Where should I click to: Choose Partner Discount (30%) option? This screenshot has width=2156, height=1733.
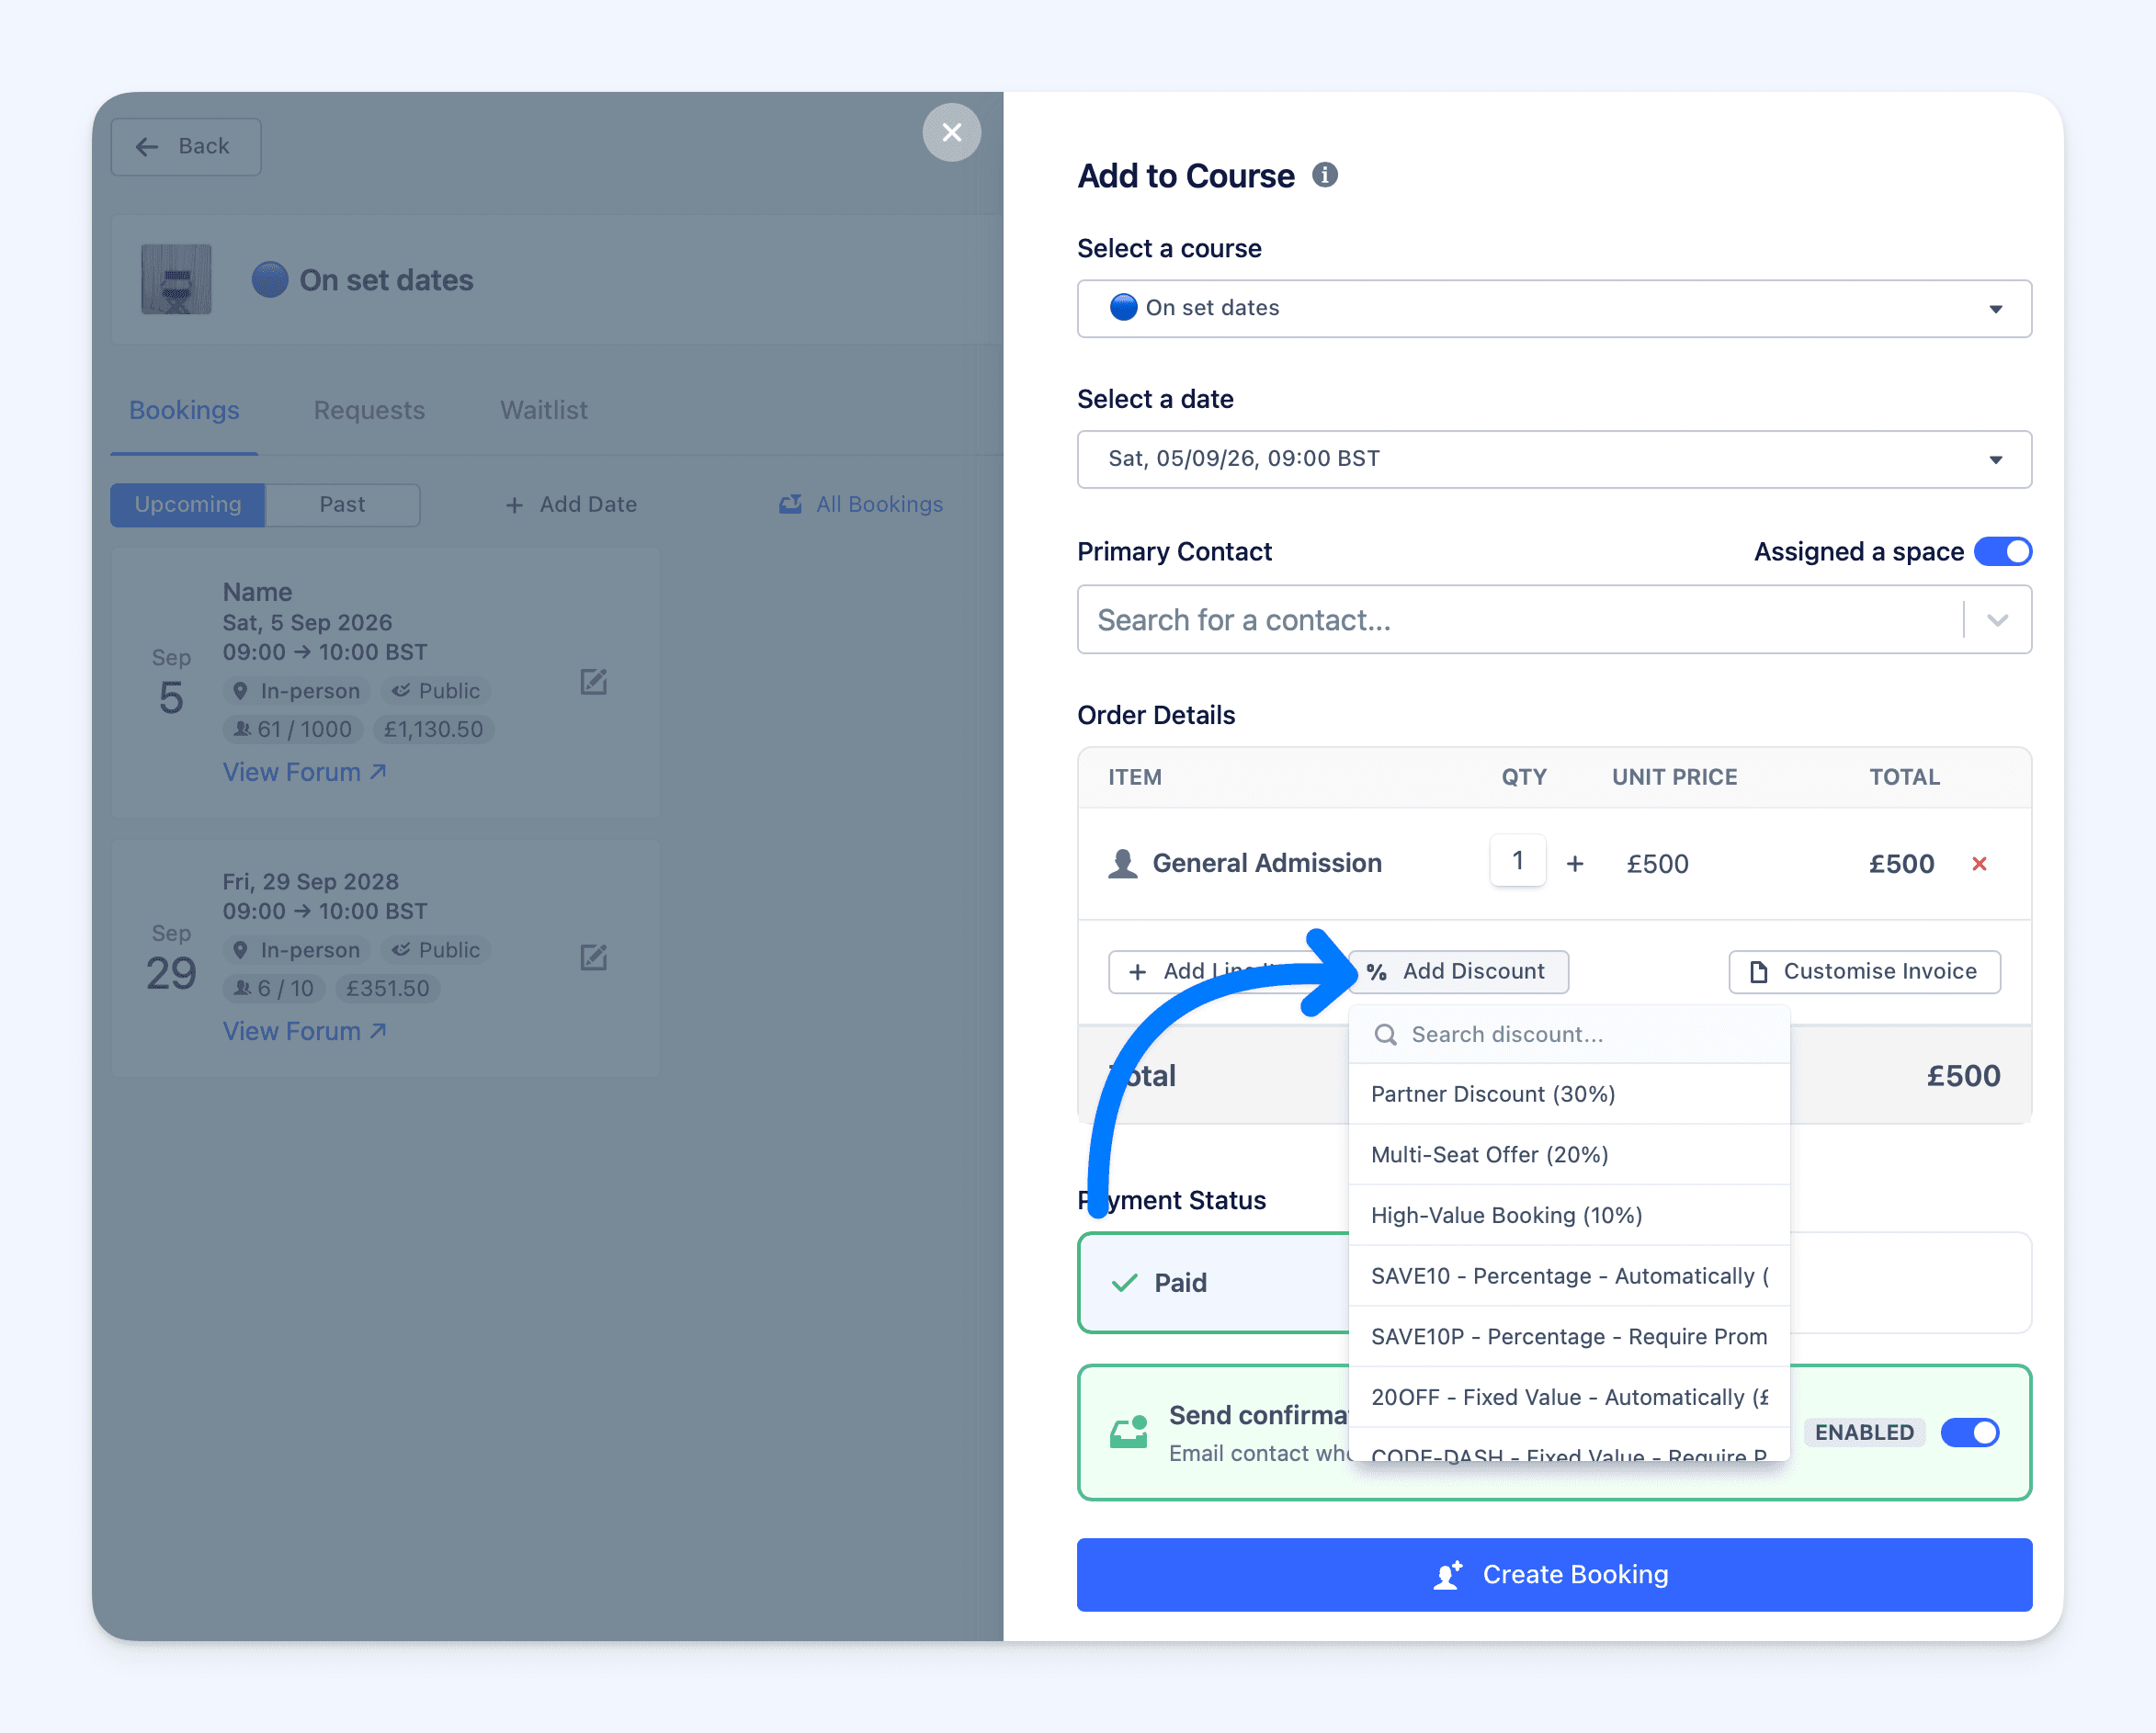point(1493,1094)
